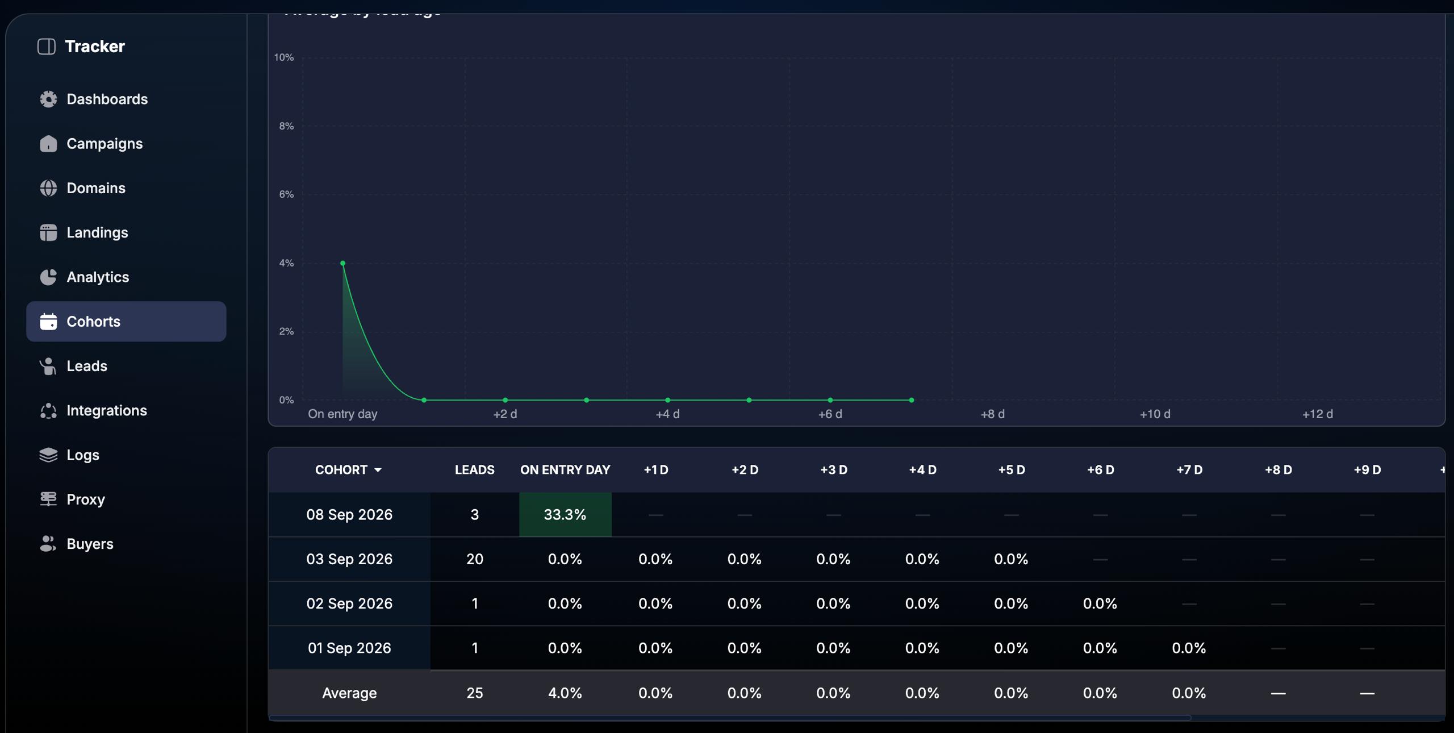The image size is (1454, 733).
Task: Click the Logs stacked layers icon
Action: 48,455
